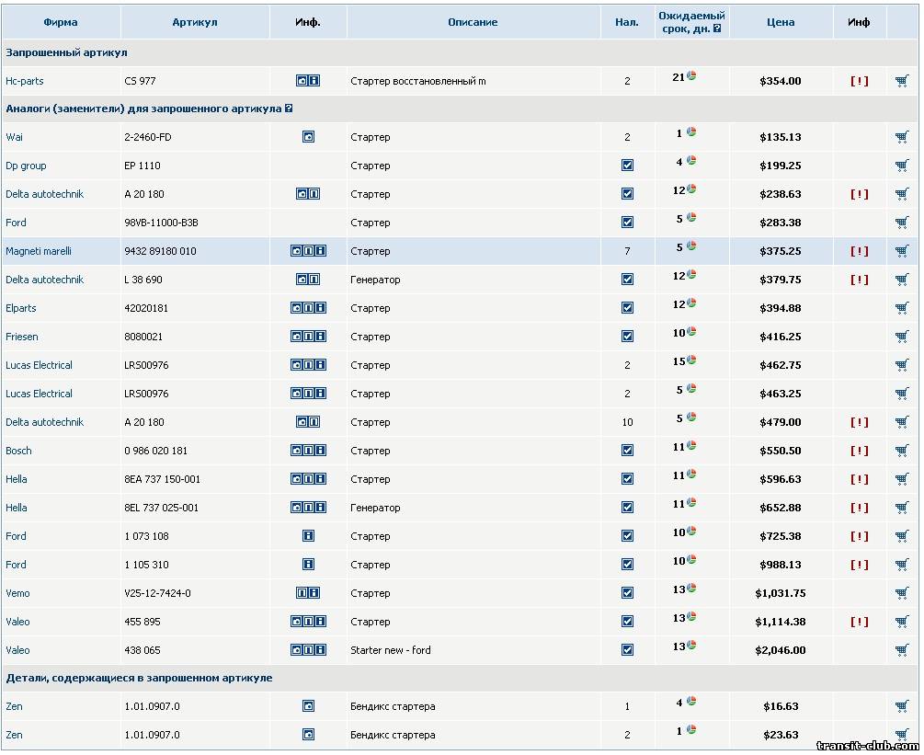
Task: Click delivery statistics pie icon for Hc-parts
Action: [x=691, y=76]
